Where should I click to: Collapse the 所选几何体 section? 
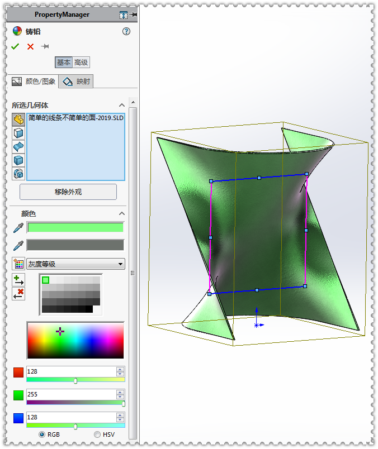[121, 105]
